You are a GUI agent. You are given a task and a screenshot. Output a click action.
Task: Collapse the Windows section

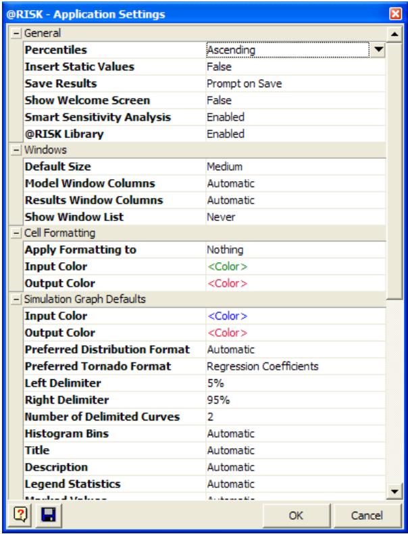coord(16,149)
